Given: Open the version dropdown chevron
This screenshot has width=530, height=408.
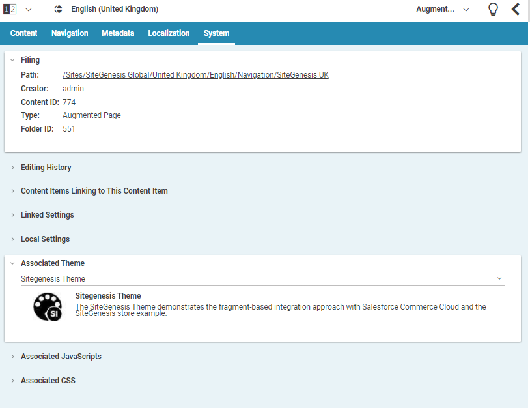Looking at the screenshot, I should point(28,9).
